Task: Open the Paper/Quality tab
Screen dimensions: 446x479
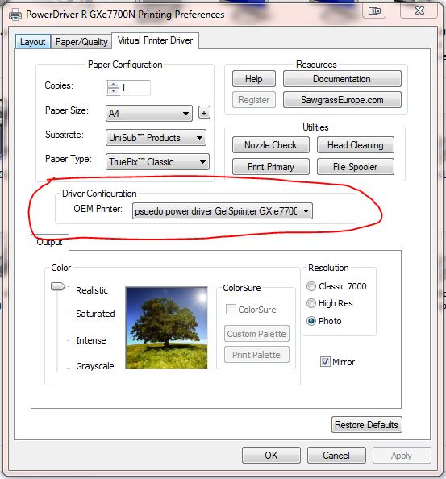Action: (x=81, y=42)
